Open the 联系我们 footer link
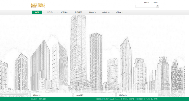This screenshot has height=101, width=189. tap(34, 99)
